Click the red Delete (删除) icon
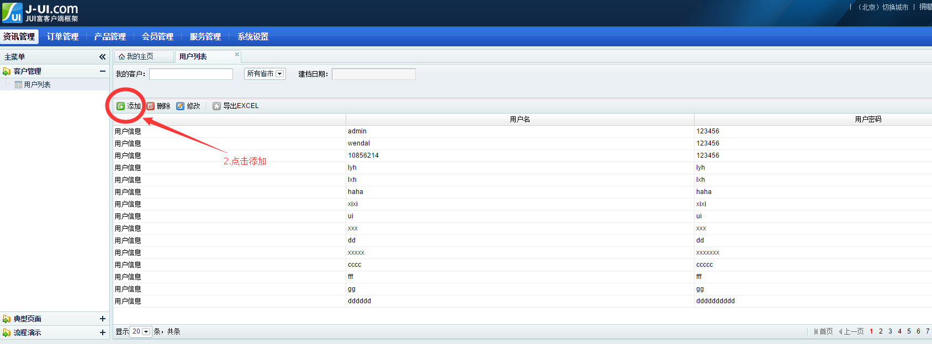 (x=150, y=106)
